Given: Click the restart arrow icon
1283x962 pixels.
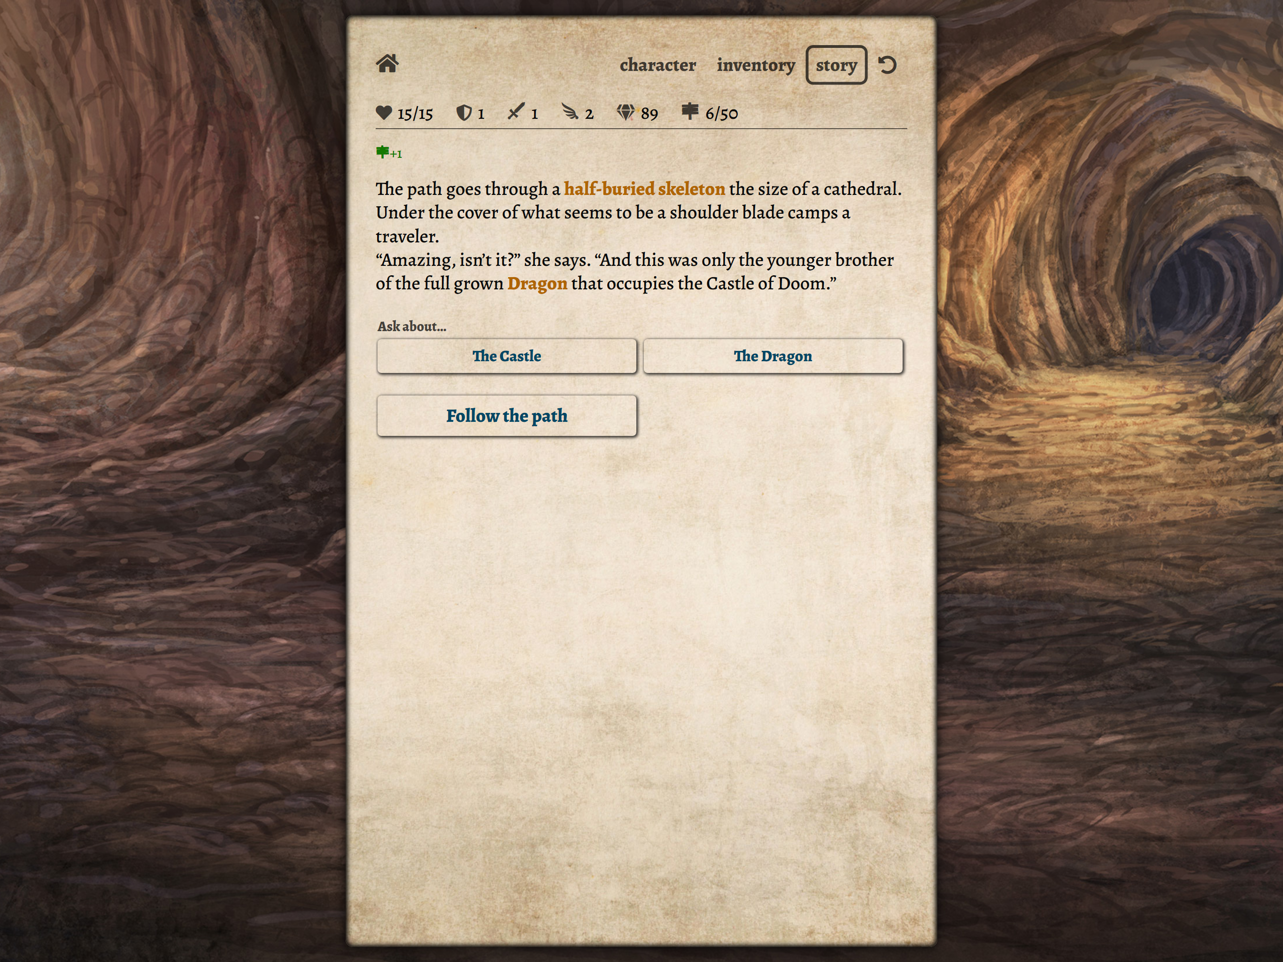Looking at the screenshot, I should [887, 64].
